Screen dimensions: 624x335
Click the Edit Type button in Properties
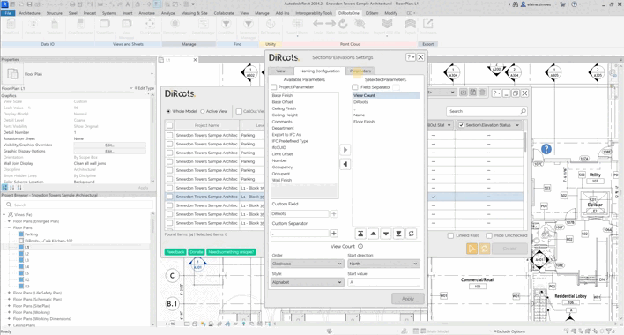pos(144,88)
